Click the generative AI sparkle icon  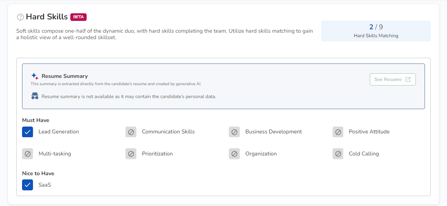(x=35, y=76)
